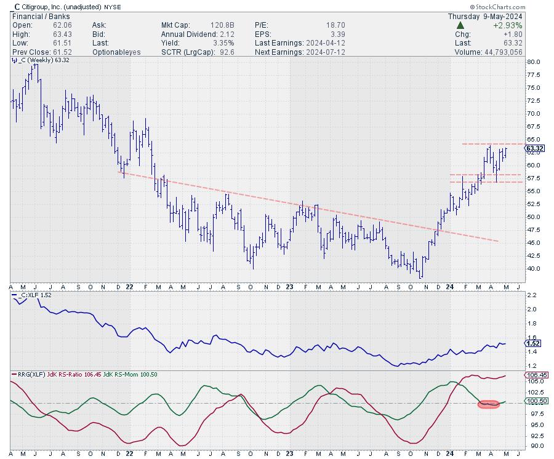Click the RRG(XLF) indicator panel label
The height and width of the screenshot is (459, 554).
[28, 375]
